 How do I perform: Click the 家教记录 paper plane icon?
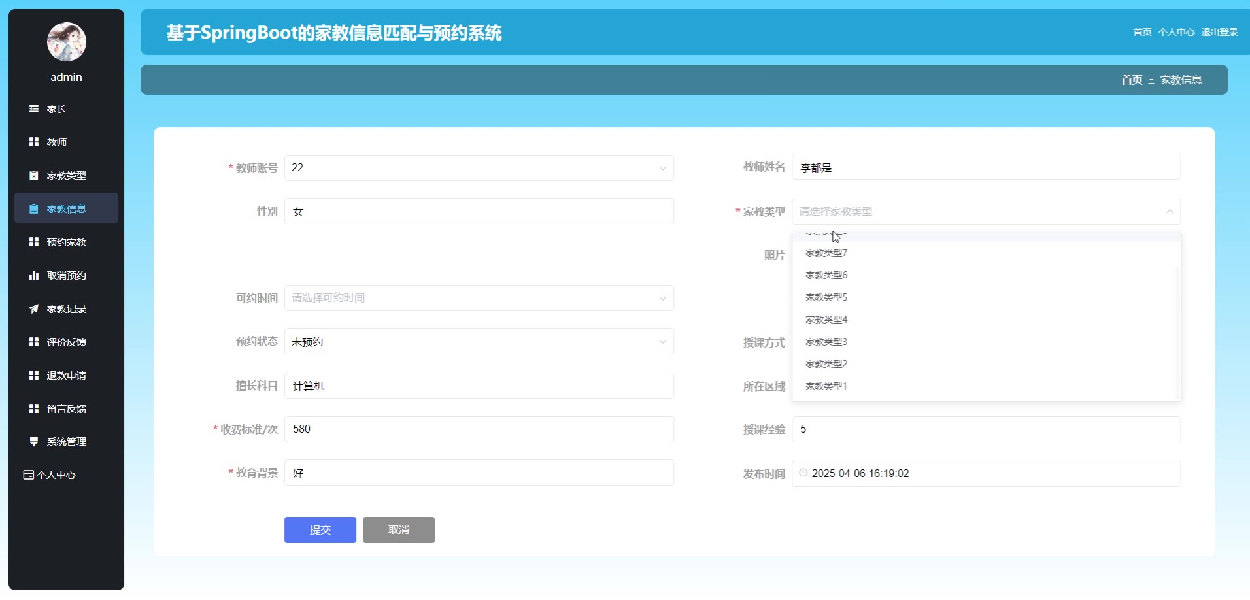click(x=34, y=308)
